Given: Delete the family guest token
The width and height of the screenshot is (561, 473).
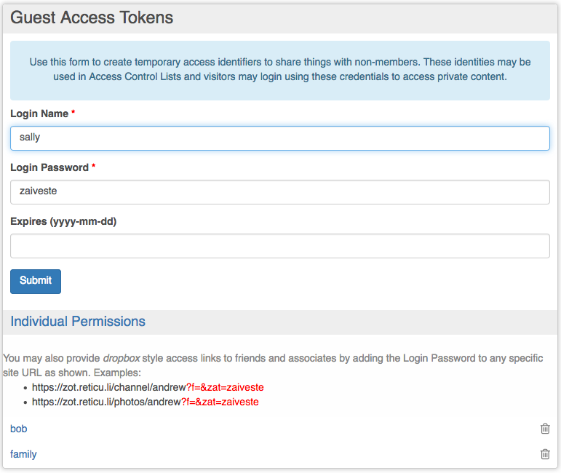Looking at the screenshot, I should click(x=545, y=454).
